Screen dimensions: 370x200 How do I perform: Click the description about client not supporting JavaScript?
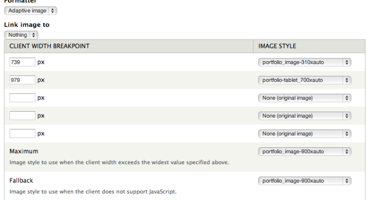(93, 192)
